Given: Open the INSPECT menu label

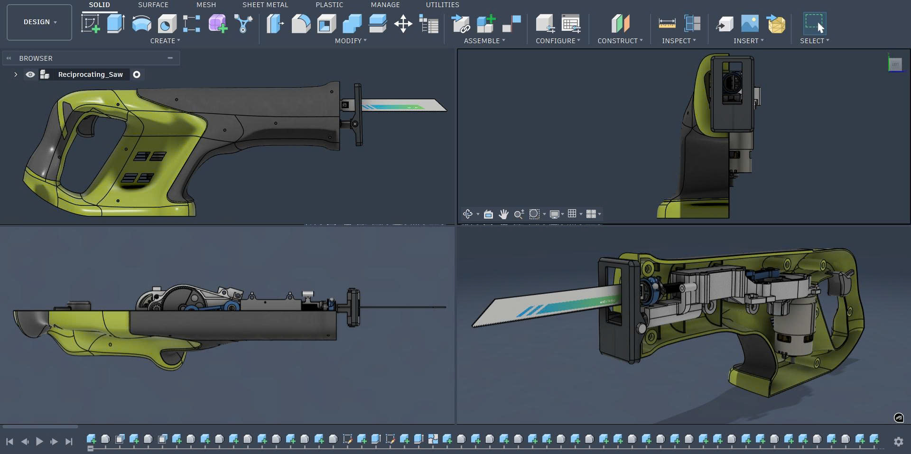Looking at the screenshot, I should click(679, 41).
